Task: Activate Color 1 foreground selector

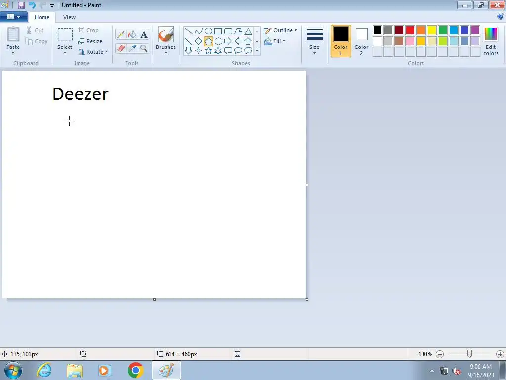Action: [341, 41]
